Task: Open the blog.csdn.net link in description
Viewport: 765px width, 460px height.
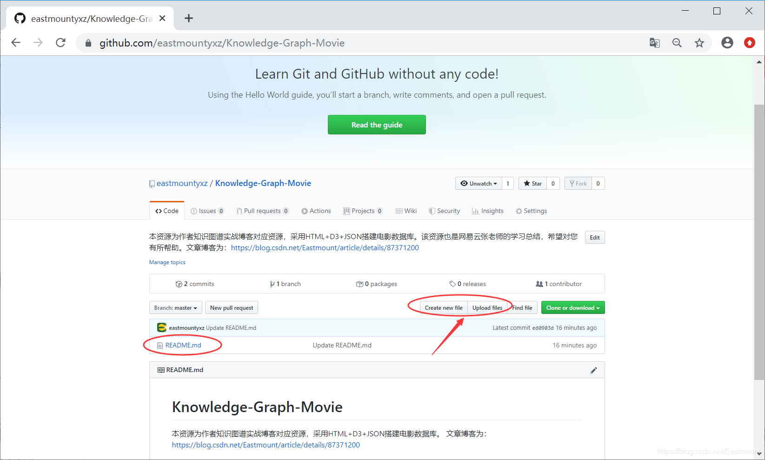Action: coord(325,247)
